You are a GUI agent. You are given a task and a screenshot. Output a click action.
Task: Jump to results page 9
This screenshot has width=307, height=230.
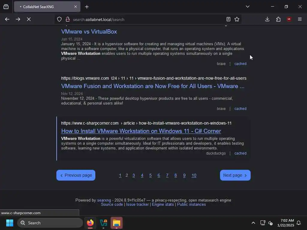click(x=184, y=175)
